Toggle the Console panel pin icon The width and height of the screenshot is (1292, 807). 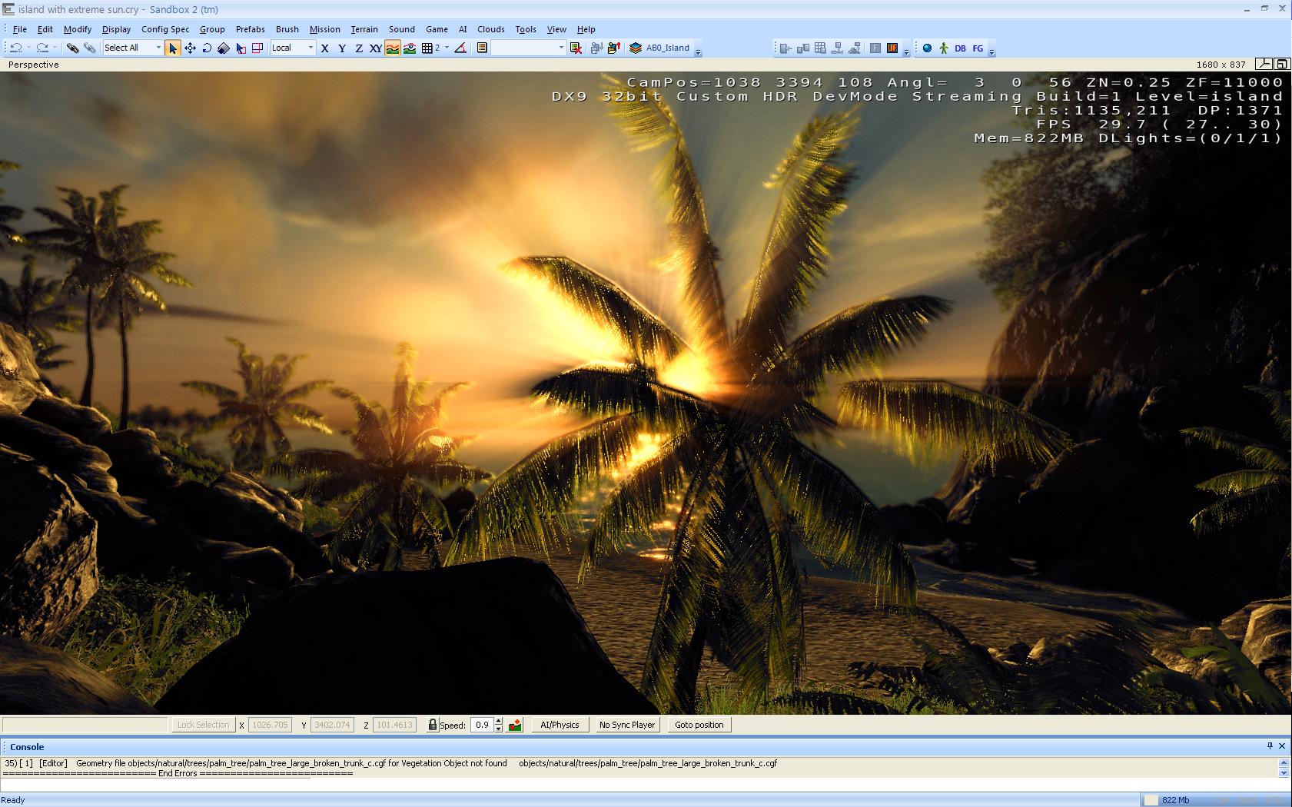pyautogui.click(x=1270, y=746)
